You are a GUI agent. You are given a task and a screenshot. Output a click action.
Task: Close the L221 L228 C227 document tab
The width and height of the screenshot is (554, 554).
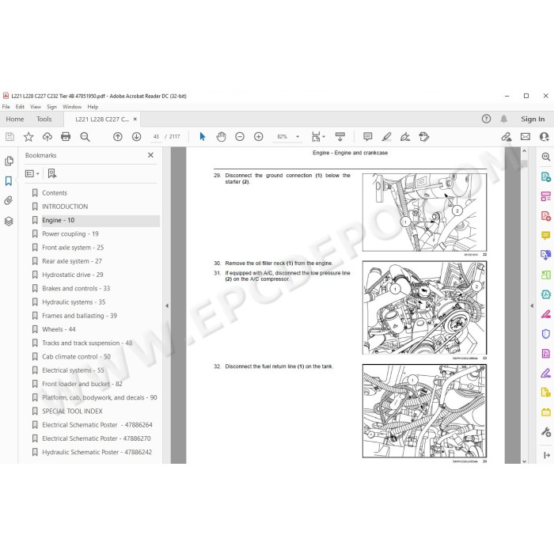click(x=135, y=119)
